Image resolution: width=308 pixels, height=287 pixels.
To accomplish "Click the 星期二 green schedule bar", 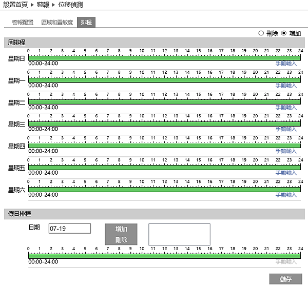I will [164, 102].
